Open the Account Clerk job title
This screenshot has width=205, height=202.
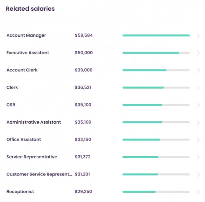22,70
